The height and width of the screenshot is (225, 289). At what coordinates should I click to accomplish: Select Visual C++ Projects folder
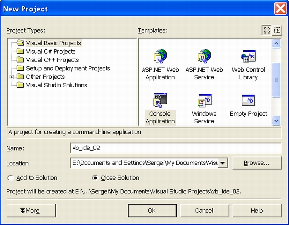[52, 60]
